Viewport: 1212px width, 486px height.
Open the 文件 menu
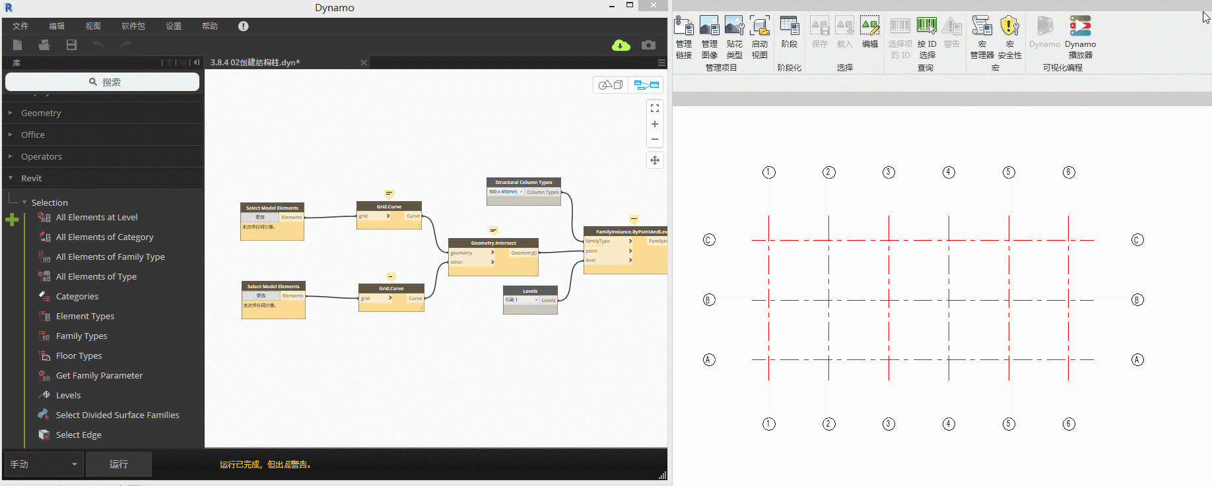[20, 26]
